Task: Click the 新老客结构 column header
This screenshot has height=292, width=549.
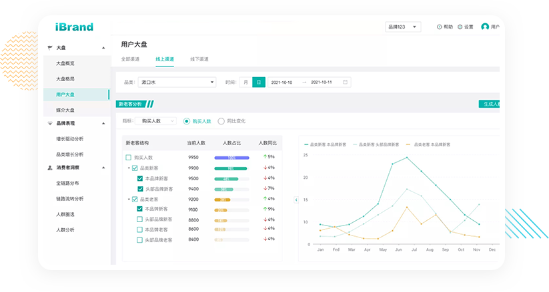Action: coord(137,143)
